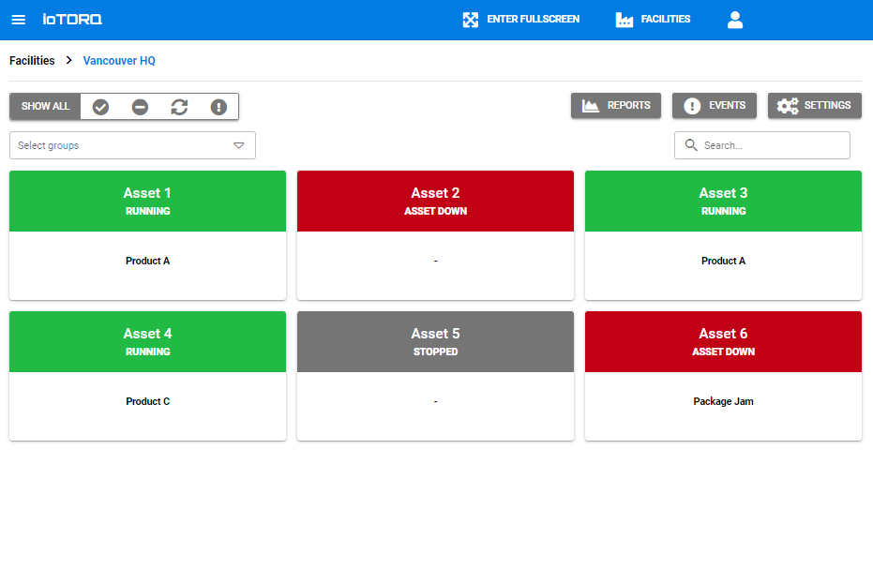
Task: Select the SHOW ALL filter
Action: (45, 107)
